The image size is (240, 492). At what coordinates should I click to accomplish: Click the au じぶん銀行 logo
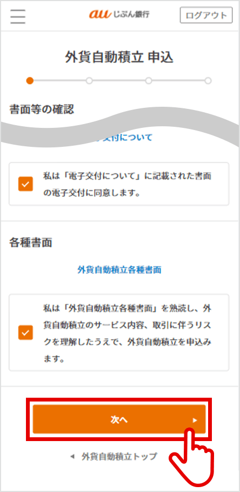(x=119, y=15)
